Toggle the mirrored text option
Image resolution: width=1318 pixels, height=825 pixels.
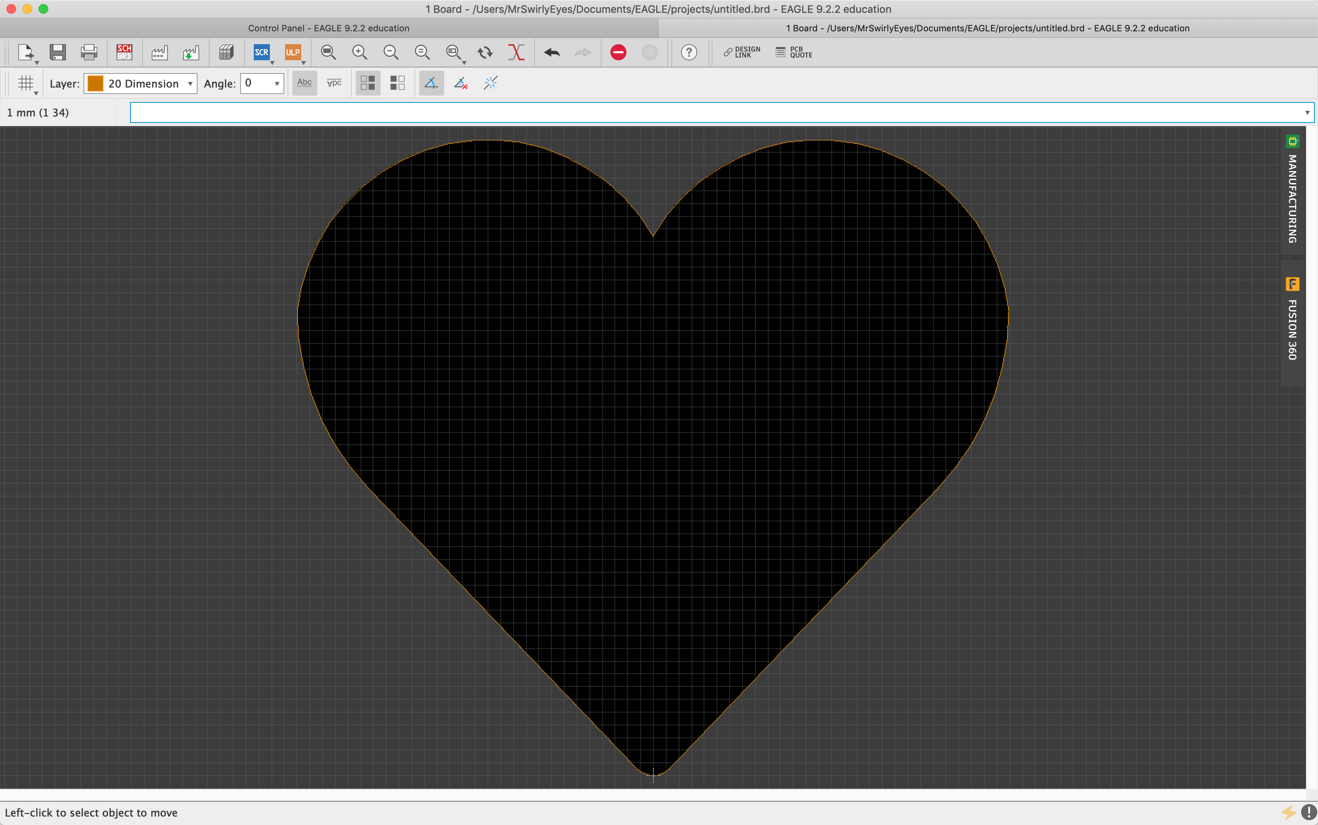pos(335,83)
